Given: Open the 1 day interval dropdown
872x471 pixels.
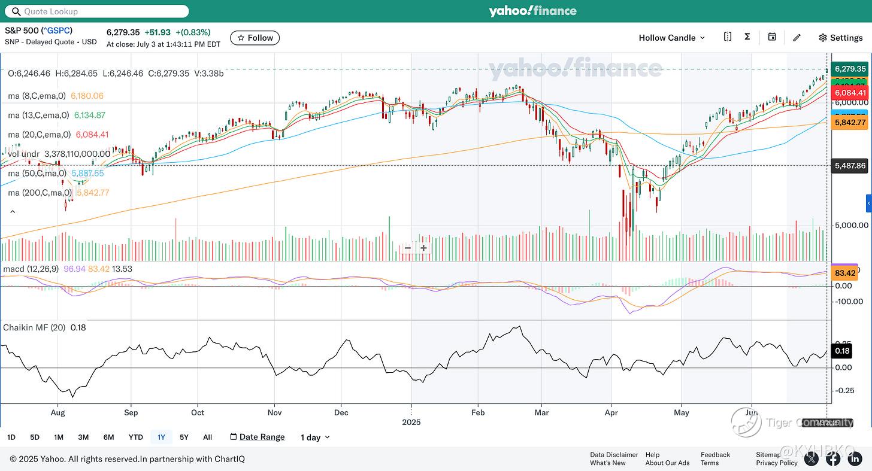Looking at the screenshot, I should point(315,437).
